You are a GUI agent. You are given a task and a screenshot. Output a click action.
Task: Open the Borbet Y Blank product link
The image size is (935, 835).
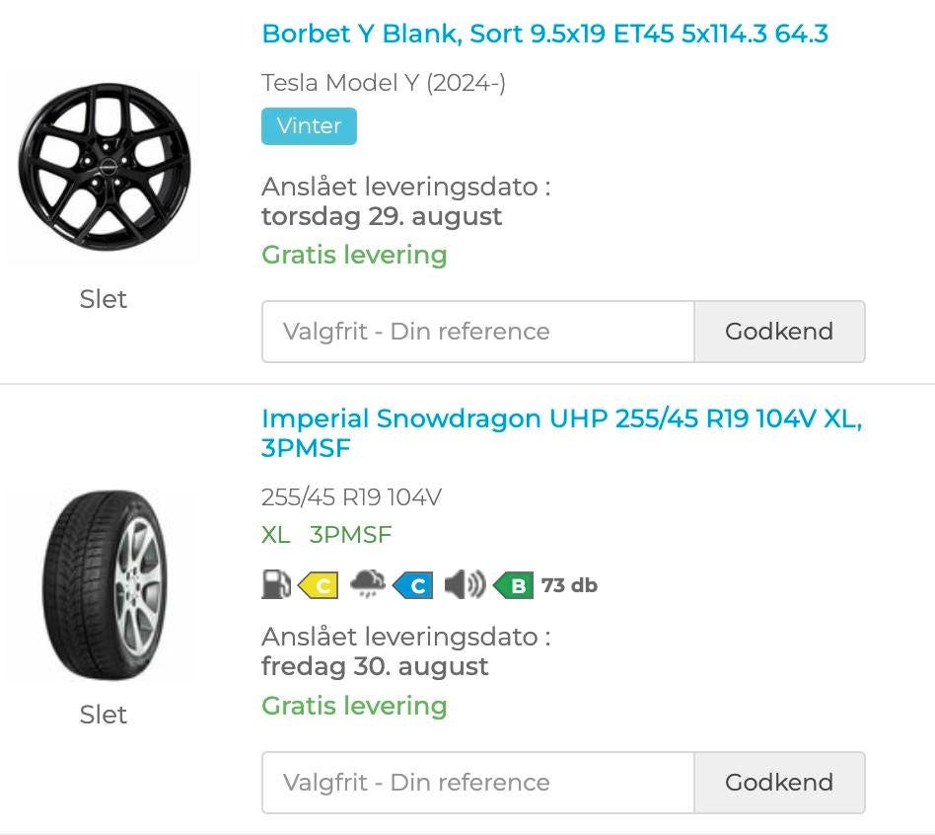(x=544, y=34)
